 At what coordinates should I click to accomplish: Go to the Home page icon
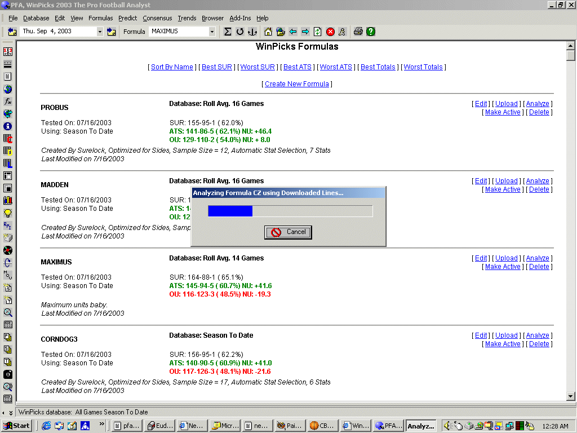[268, 32]
